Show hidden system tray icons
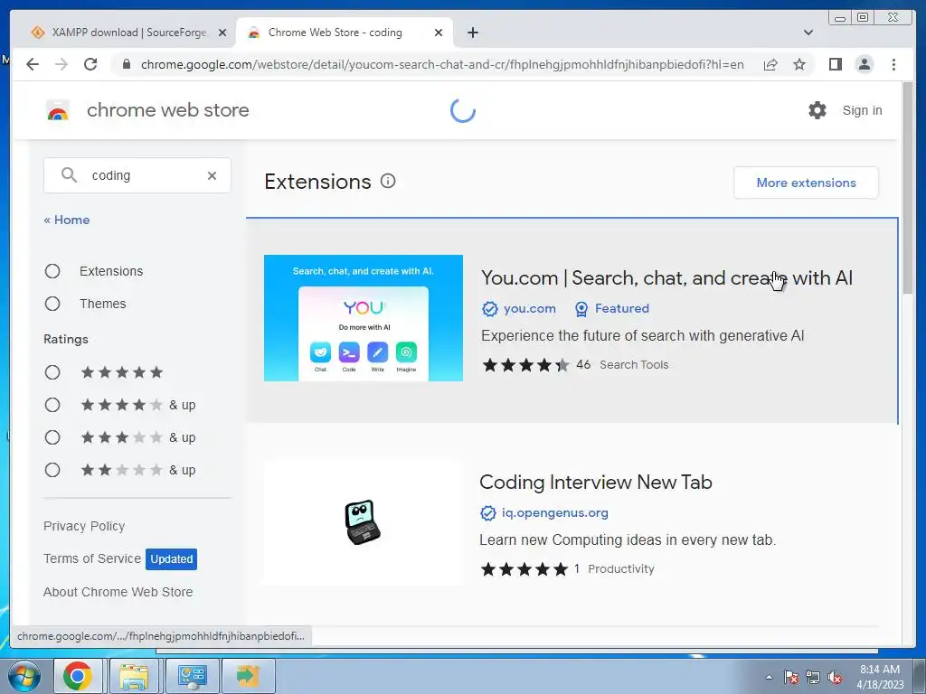The width and height of the screenshot is (926, 694). pyautogui.click(x=769, y=677)
